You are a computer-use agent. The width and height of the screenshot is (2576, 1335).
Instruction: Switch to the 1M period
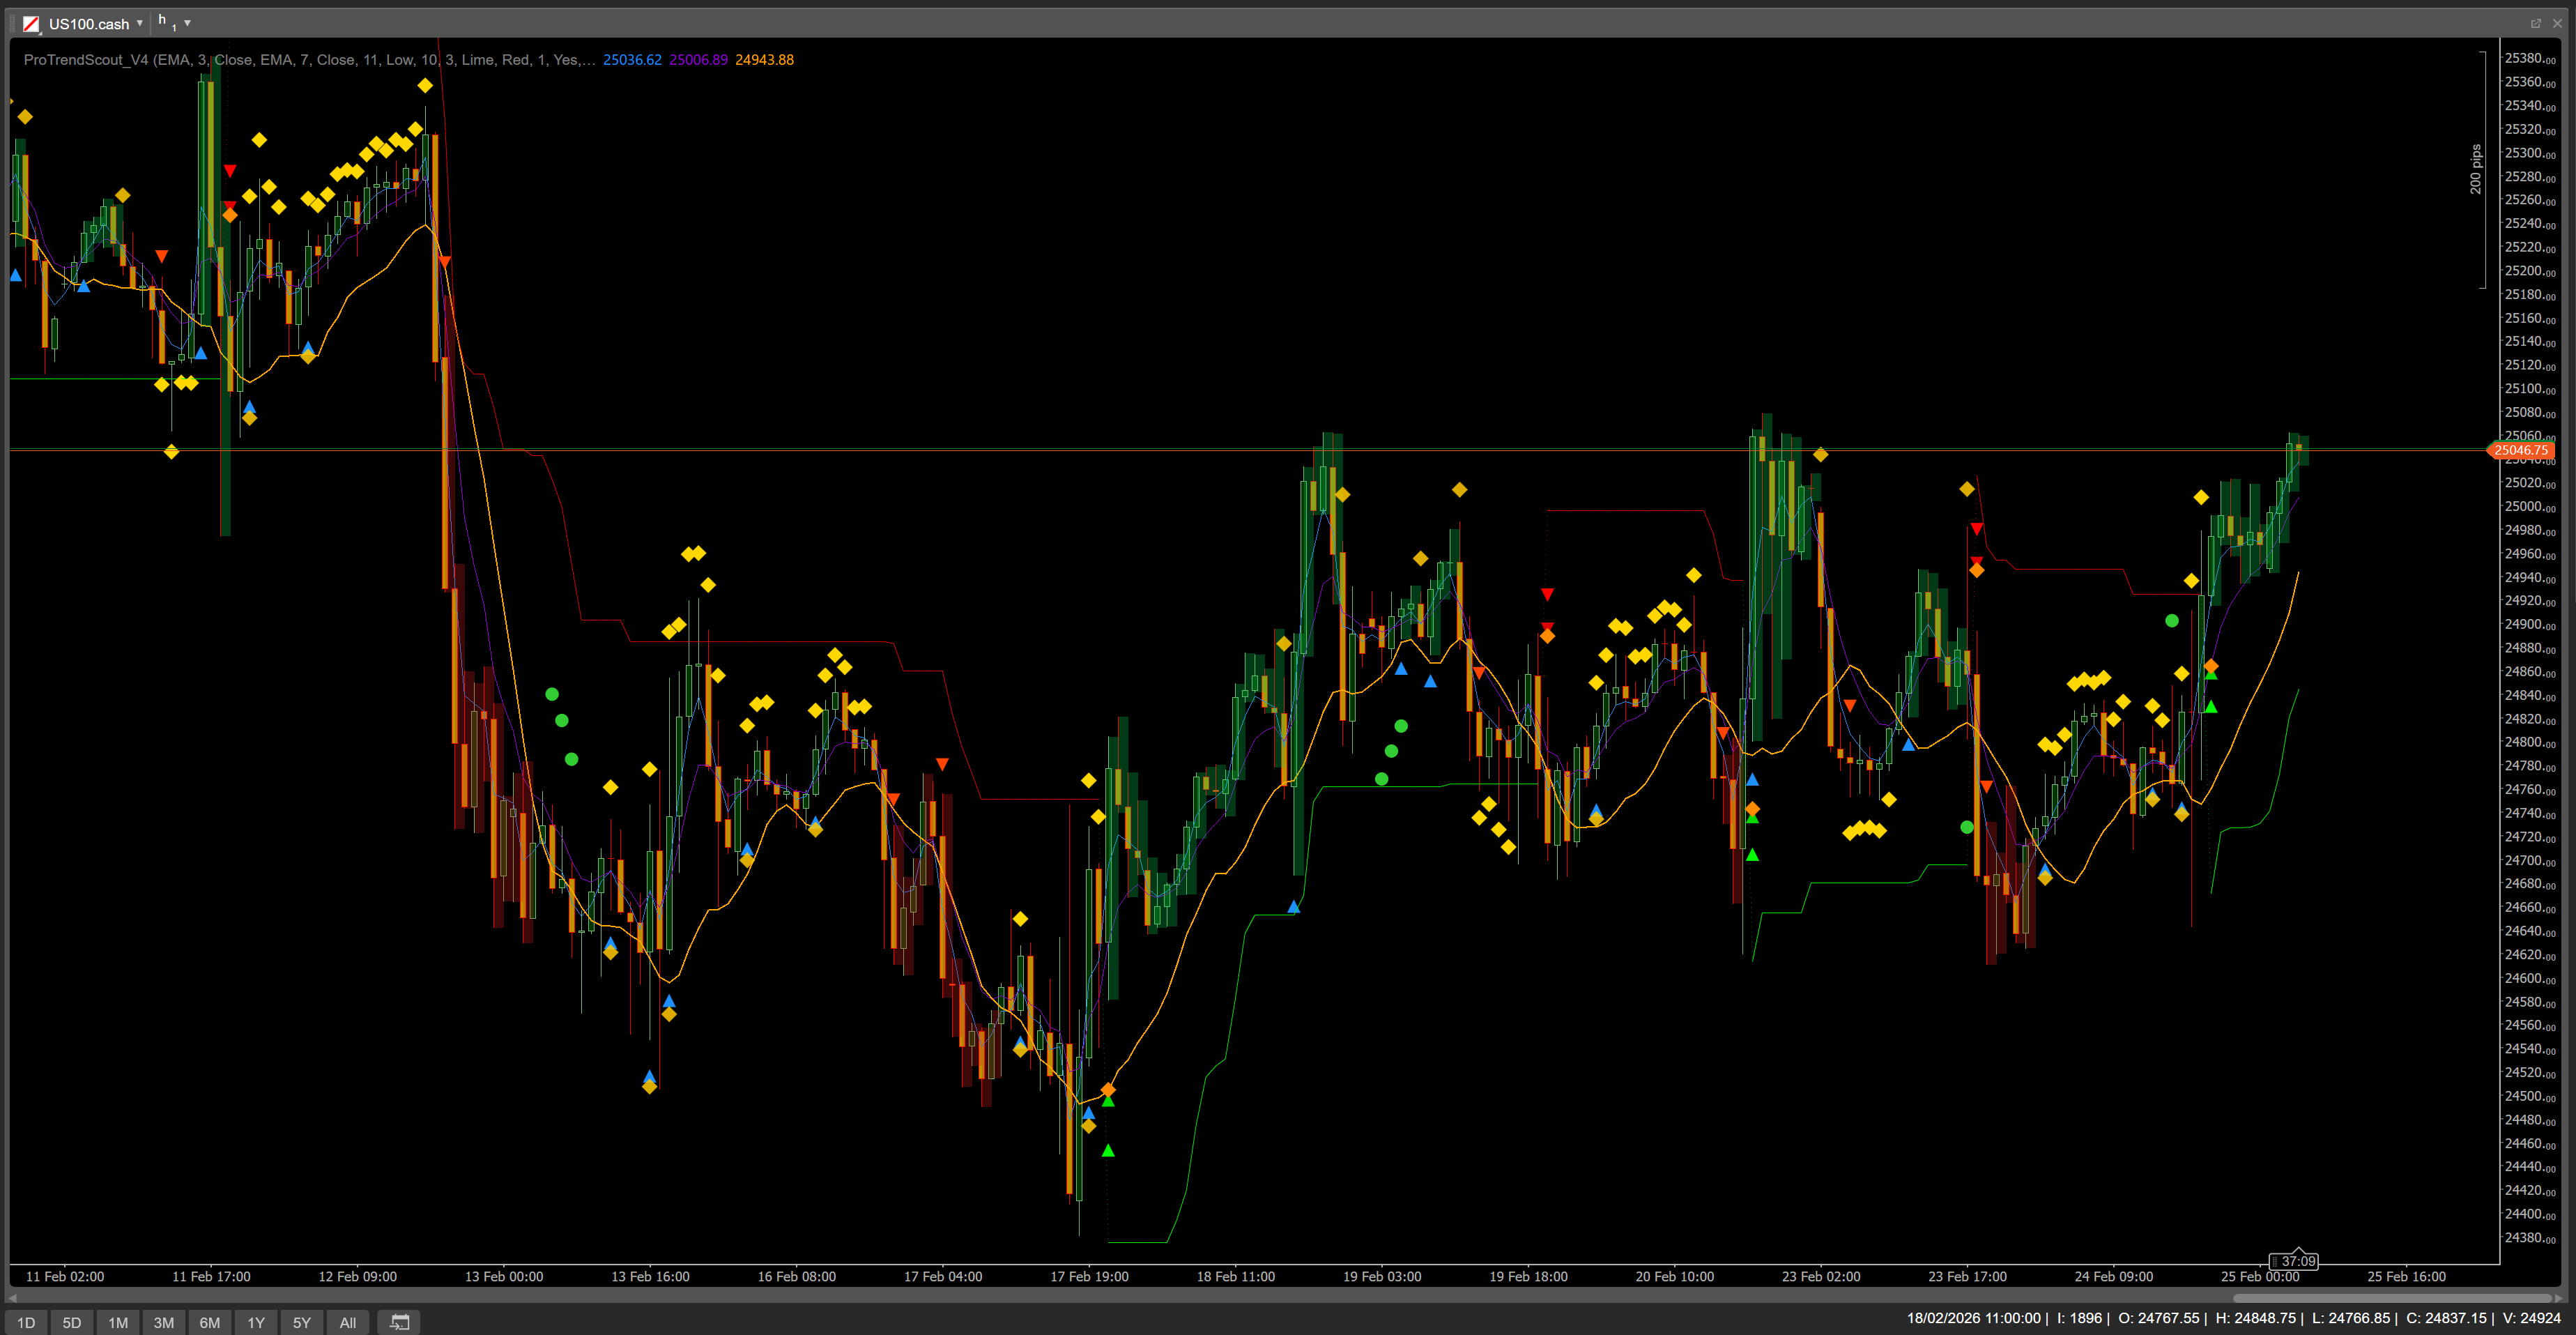click(x=118, y=1322)
